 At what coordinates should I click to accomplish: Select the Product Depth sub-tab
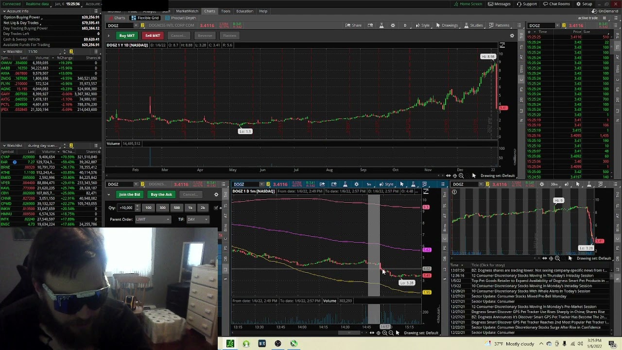[x=180, y=18]
